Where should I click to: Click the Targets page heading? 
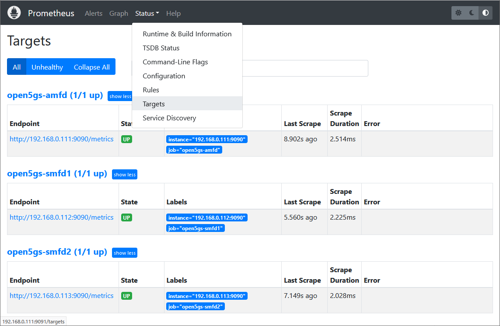coord(29,41)
